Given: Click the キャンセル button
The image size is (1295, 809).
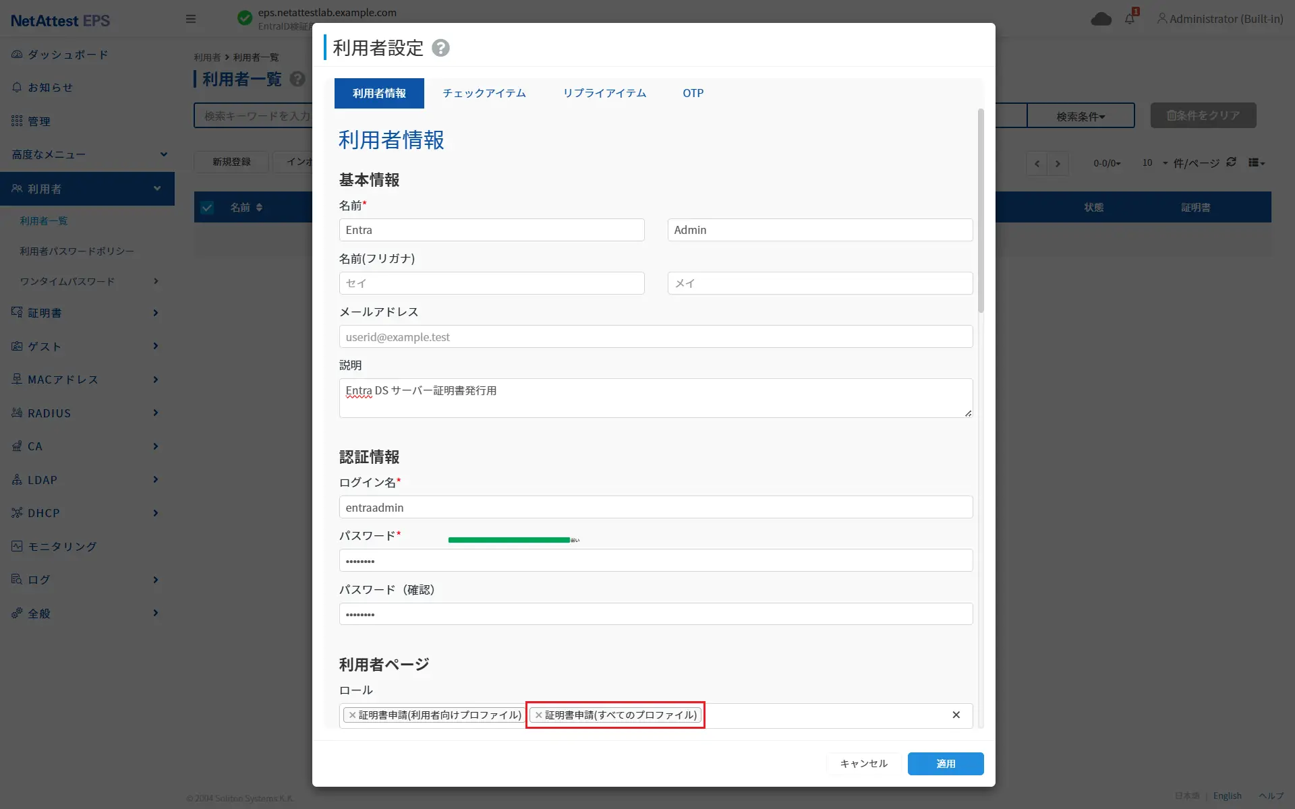Looking at the screenshot, I should pyautogui.click(x=863, y=764).
